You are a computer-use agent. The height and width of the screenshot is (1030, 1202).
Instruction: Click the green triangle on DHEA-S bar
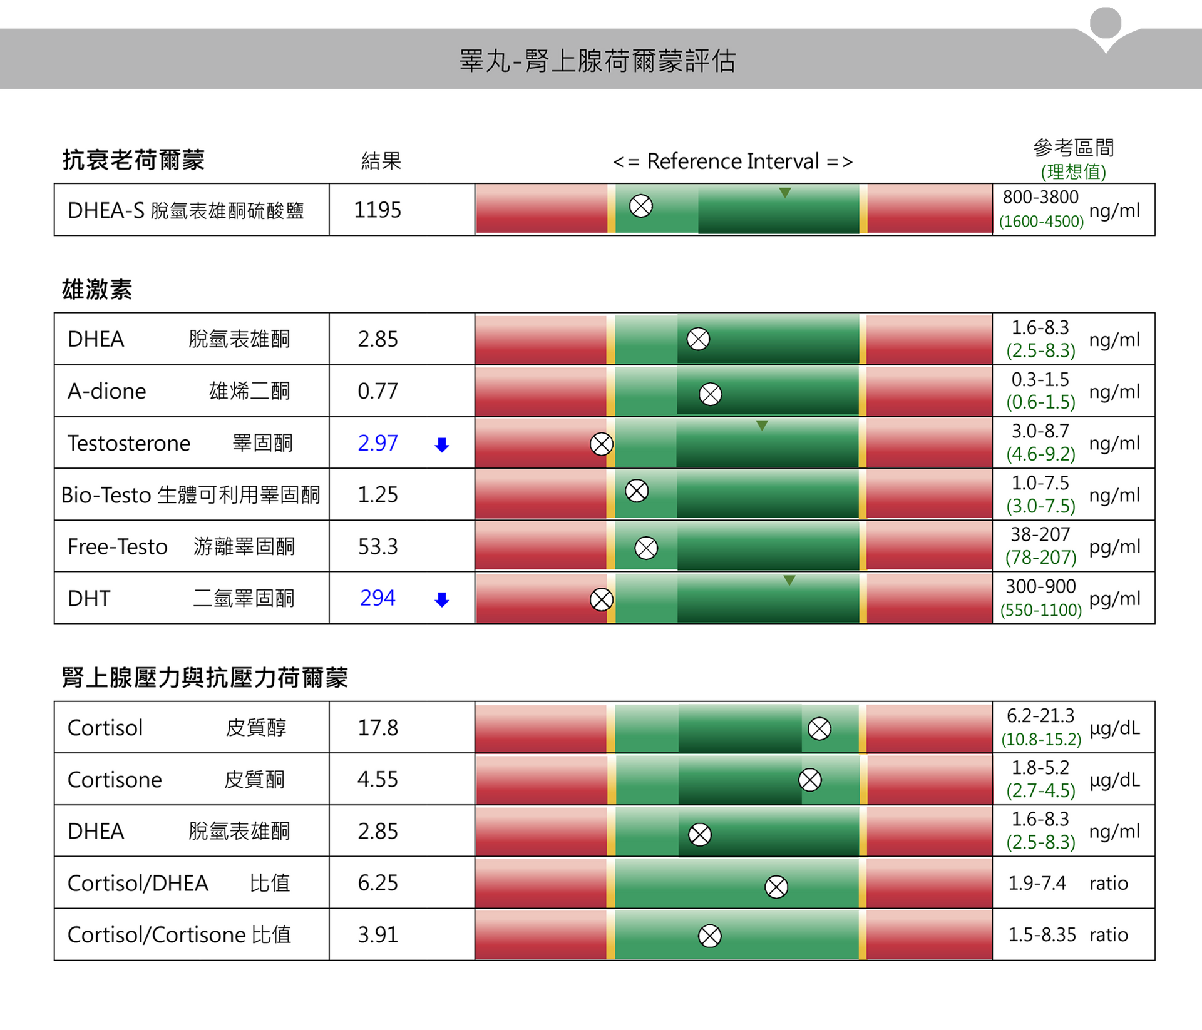pyautogui.click(x=785, y=193)
